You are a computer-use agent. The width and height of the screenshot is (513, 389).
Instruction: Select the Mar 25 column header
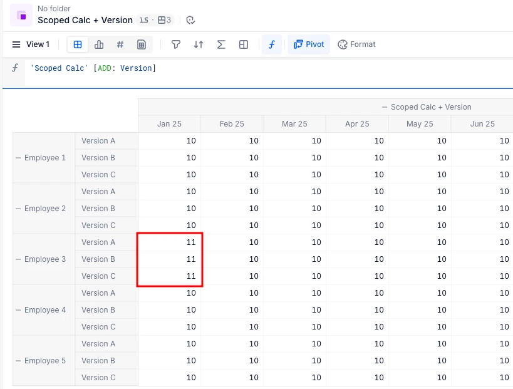click(x=294, y=124)
